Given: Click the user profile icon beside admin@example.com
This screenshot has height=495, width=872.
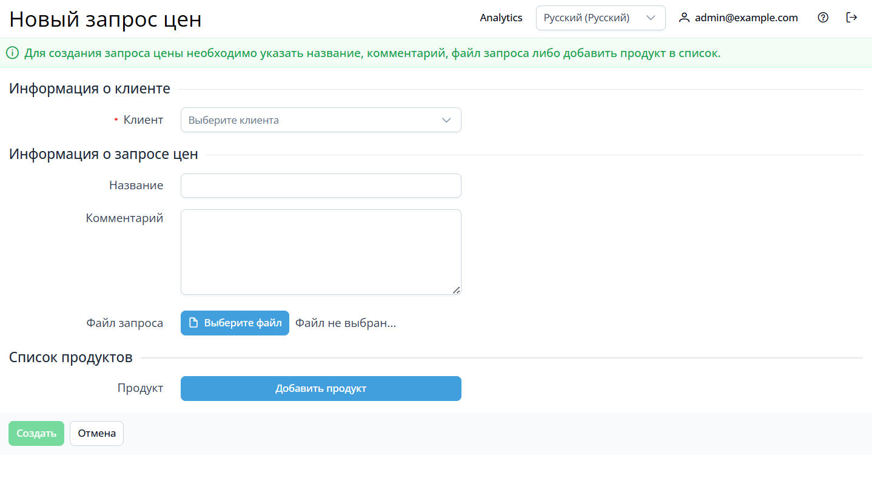Looking at the screenshot, I should pyautogui.click(x=684, y=18).
